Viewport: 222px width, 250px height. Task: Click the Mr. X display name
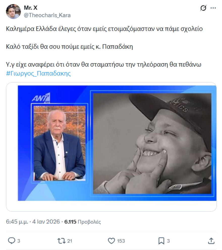(31, 8)
